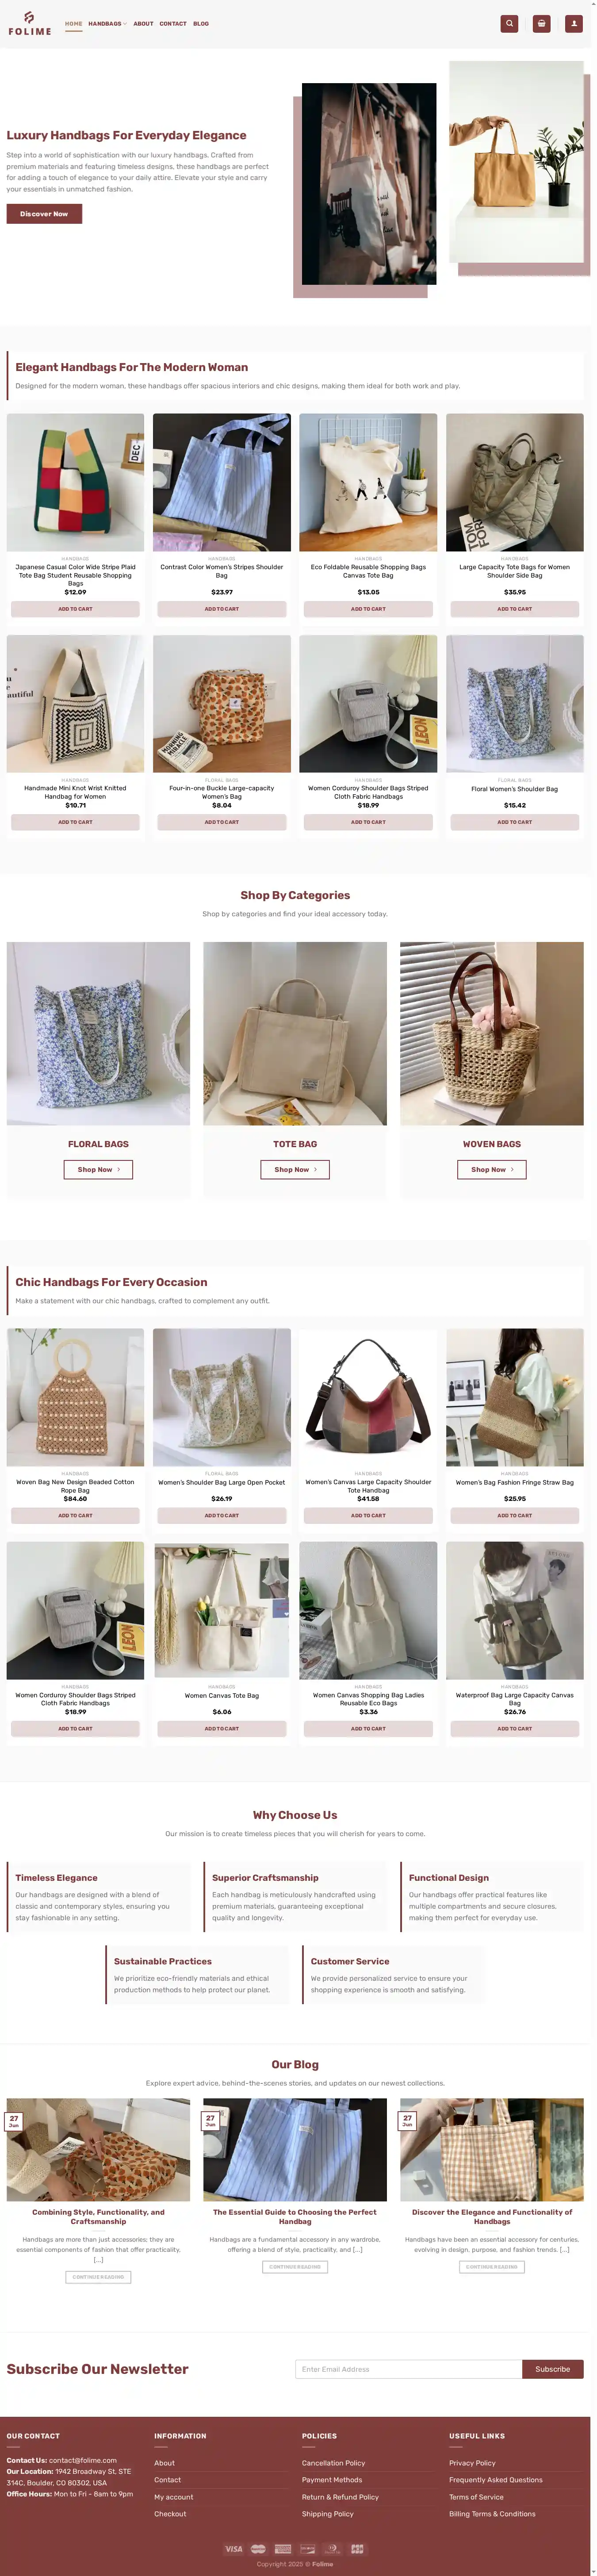The width and height of the screenshot is (597, 2576).
Task: Open the shopping cart icon
Action: pyautogui.click(x=541, y=23)
